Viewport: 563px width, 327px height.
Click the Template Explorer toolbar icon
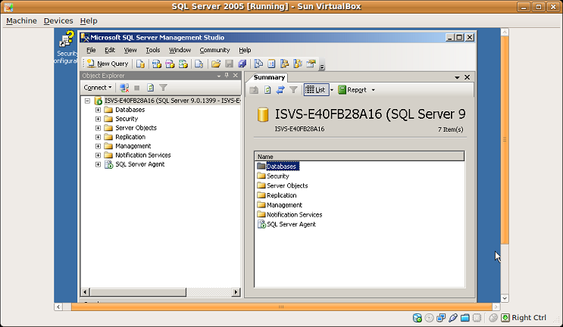[298, 64]
